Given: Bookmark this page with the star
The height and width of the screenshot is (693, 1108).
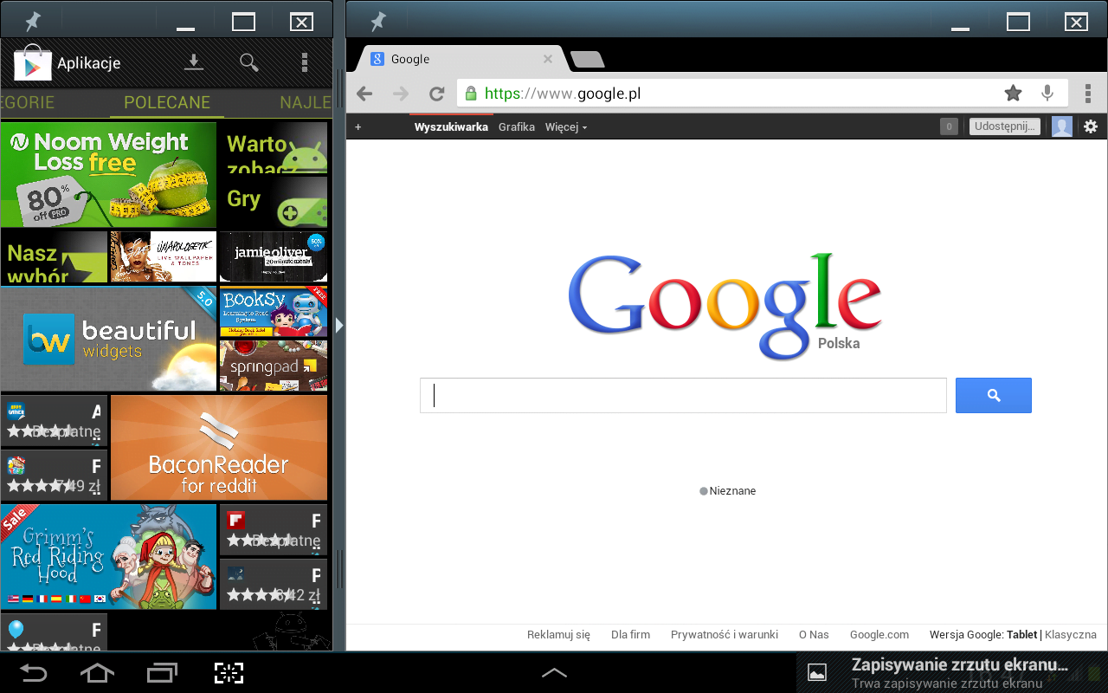Looking at the screenshot, I should [x=1013, y=94].
